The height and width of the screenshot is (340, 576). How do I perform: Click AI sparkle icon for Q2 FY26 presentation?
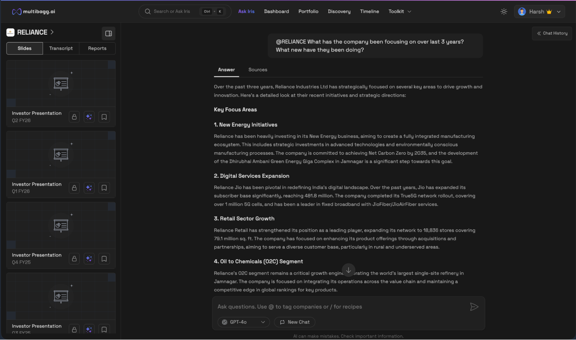89,117
